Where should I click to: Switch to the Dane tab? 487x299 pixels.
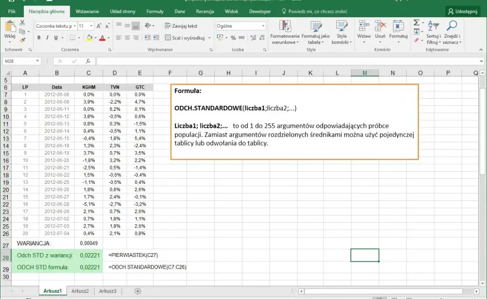(180, 11)
